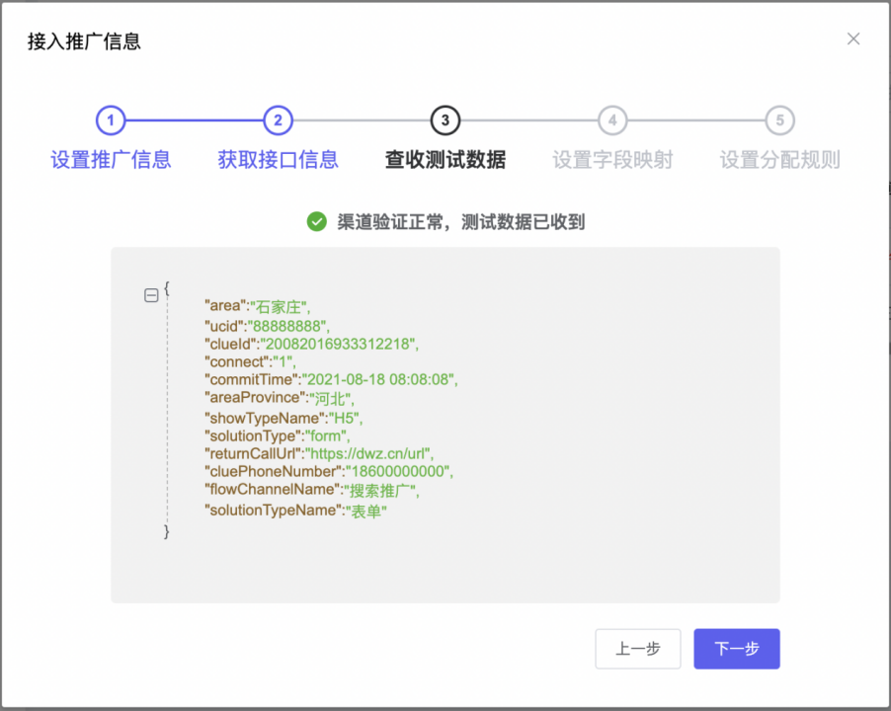Screen dimensions: 891x711
Task: Click cluePhoneNumber value 18600000000
Action: pyautogui.click(x=399, y=471)
